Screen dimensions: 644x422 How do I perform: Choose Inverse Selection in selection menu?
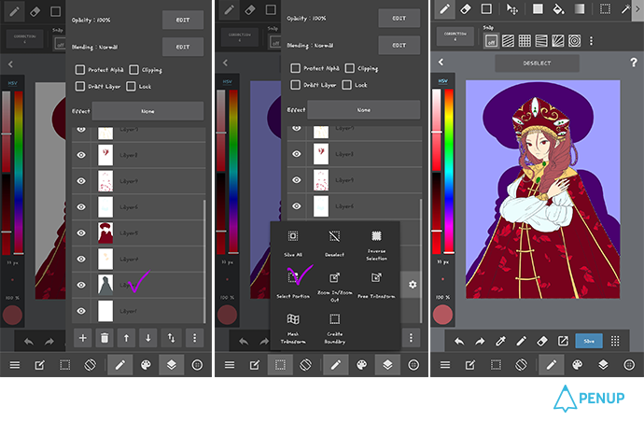[376, 246]
